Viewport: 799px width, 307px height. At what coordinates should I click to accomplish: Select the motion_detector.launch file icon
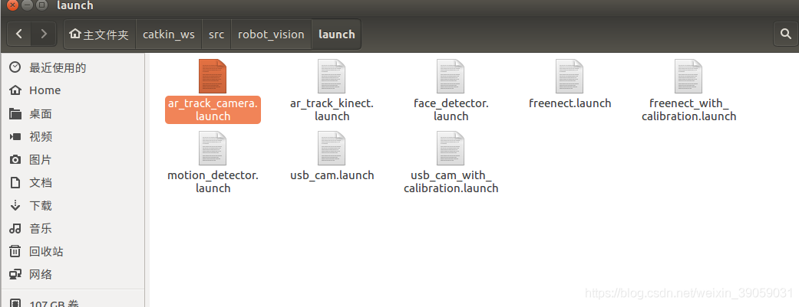213,149
